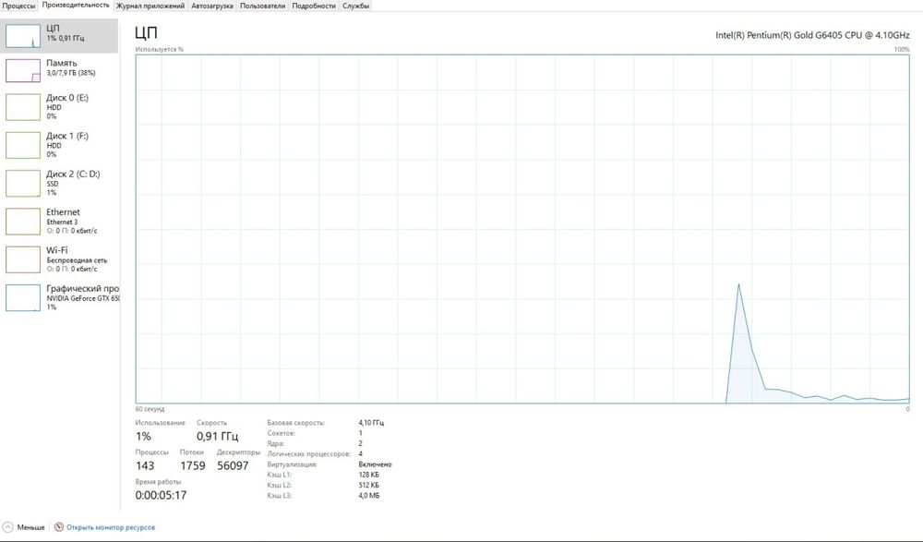Viewport: 923px width, 542px height.
Task: Open the Открыть монитор ресурсов link
Action: click(x=111, y=527)
